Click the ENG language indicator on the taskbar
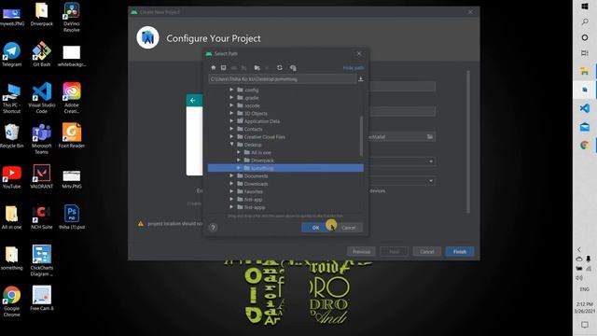The height and width of the screenshot is (336, 597). tap(585, 289)
